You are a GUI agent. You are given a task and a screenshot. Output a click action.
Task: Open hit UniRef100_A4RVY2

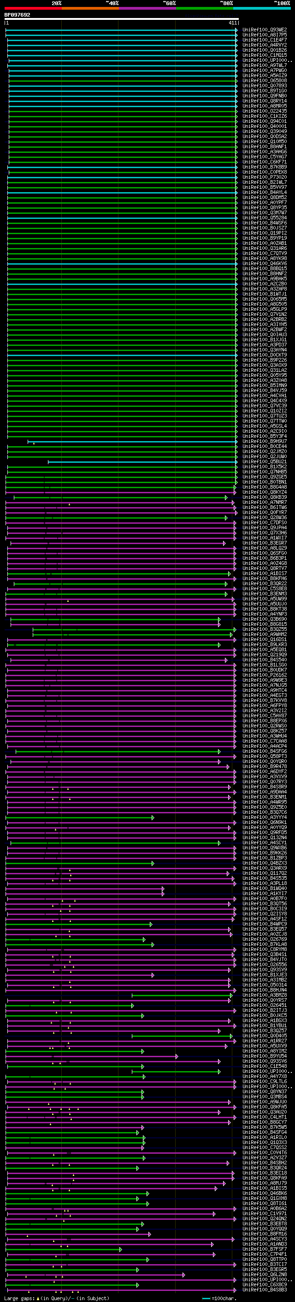tap(265, 45)
